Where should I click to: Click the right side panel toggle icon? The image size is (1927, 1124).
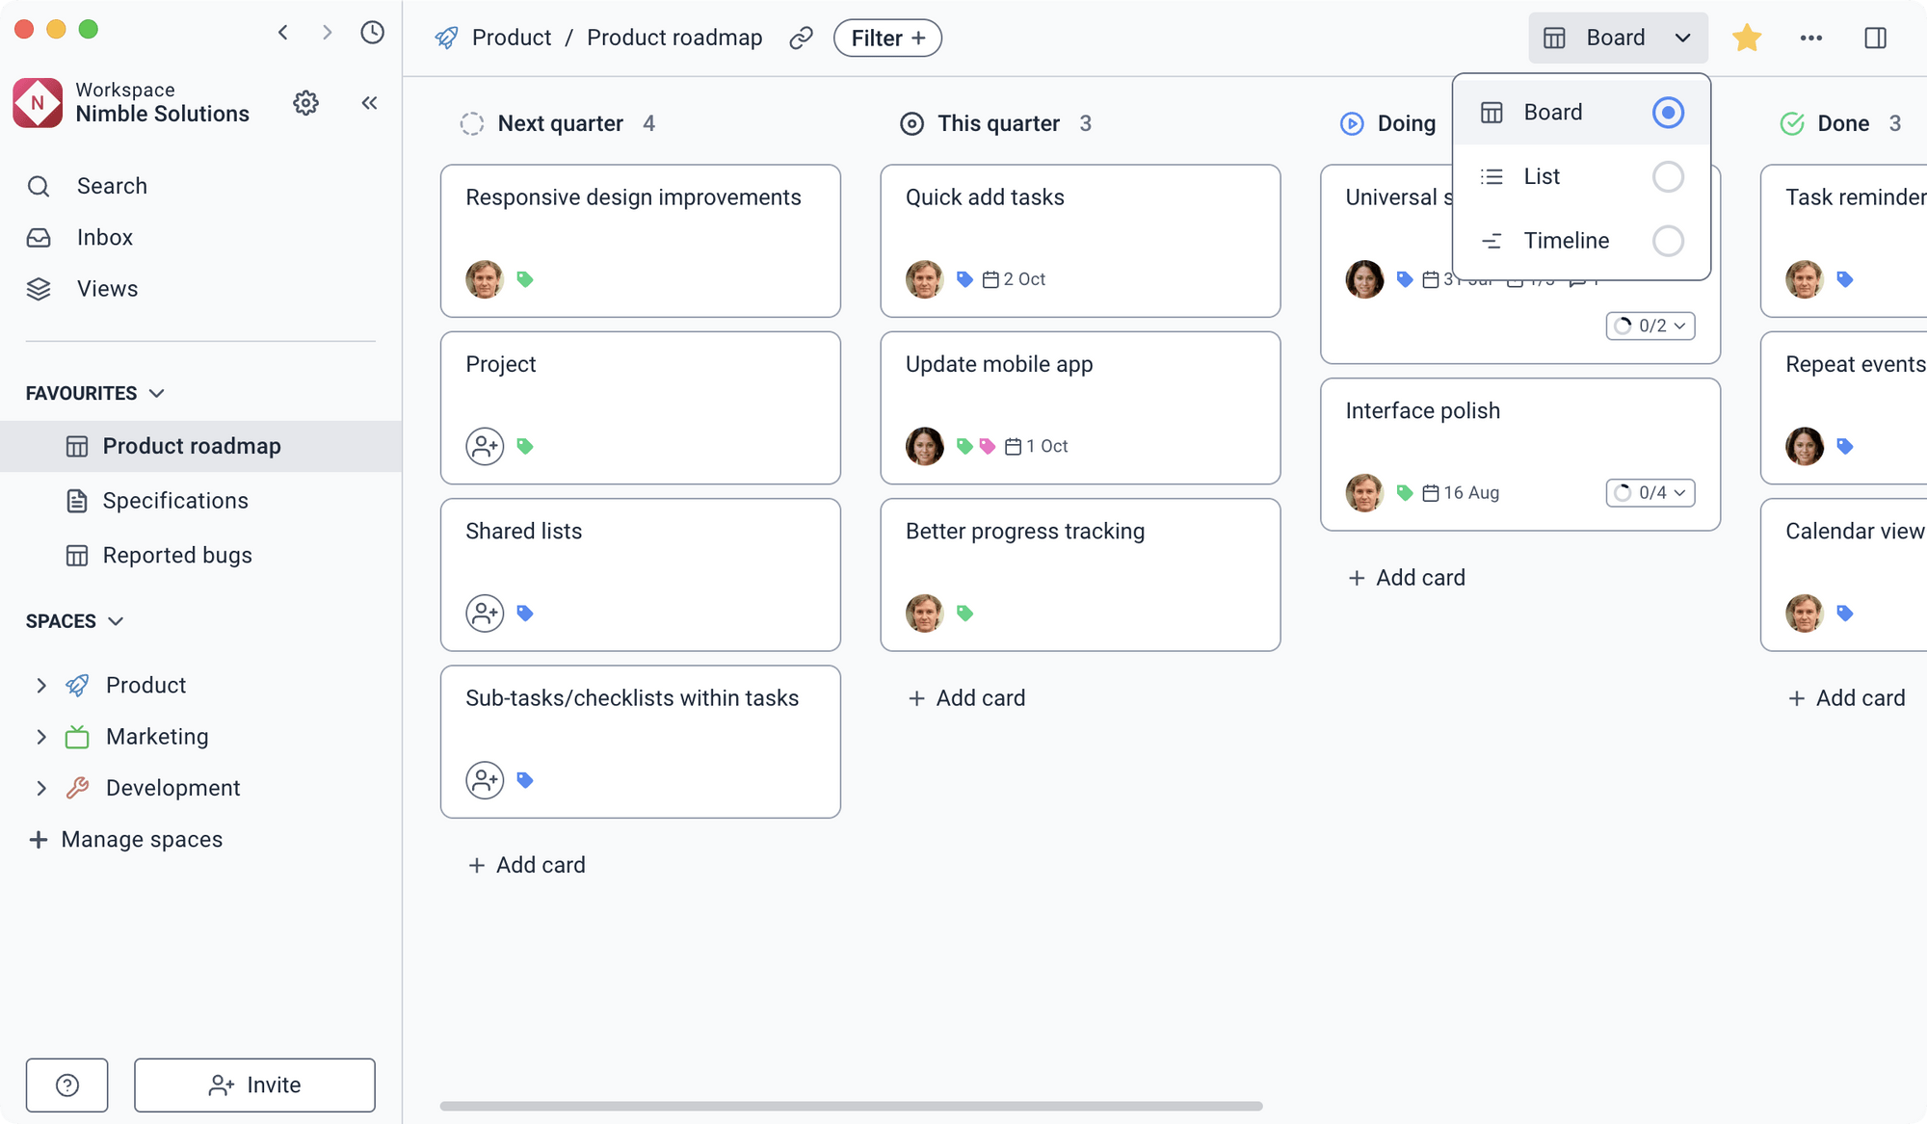(1875, 38)
